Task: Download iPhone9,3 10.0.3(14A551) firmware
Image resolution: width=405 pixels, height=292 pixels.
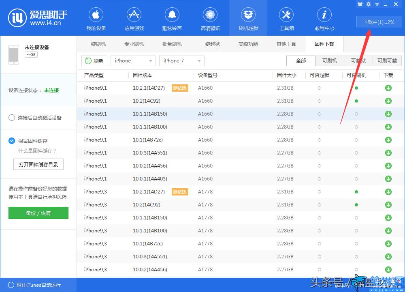Action: [388, 257]
